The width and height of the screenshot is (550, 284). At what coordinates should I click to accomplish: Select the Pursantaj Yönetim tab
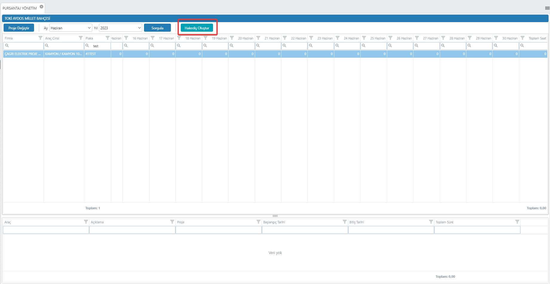20,8
